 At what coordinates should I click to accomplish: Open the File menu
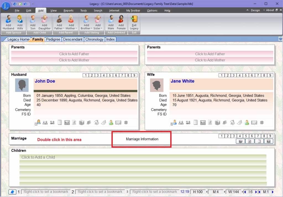(x=17, y=11)
